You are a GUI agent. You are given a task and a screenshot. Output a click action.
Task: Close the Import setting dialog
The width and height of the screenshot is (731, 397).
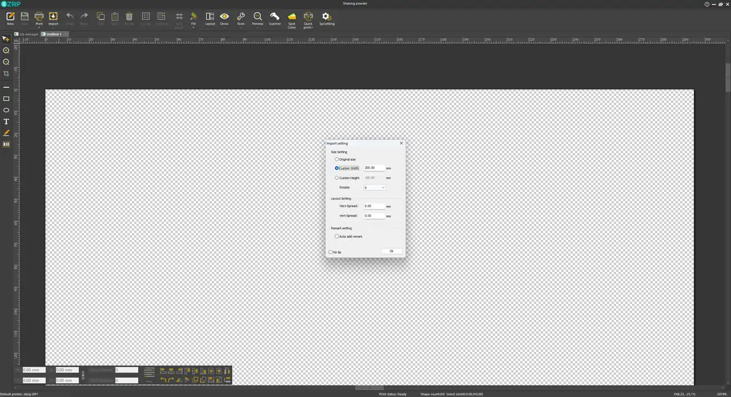pos(401,143)
